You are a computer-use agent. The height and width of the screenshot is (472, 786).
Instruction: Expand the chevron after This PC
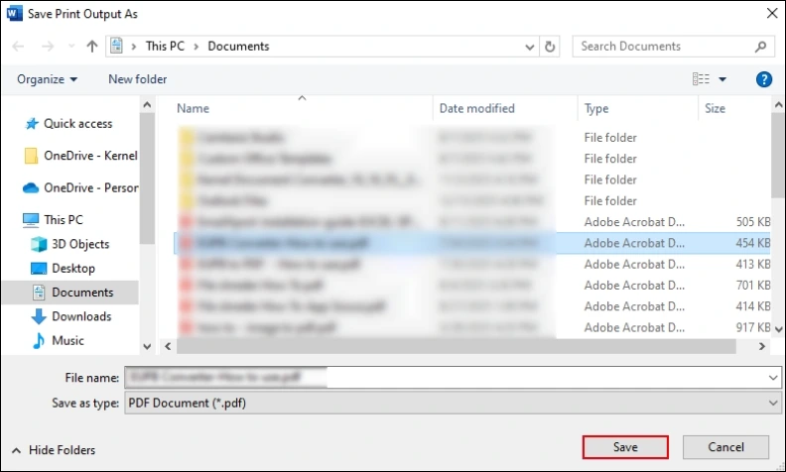[x=196, y=47]
